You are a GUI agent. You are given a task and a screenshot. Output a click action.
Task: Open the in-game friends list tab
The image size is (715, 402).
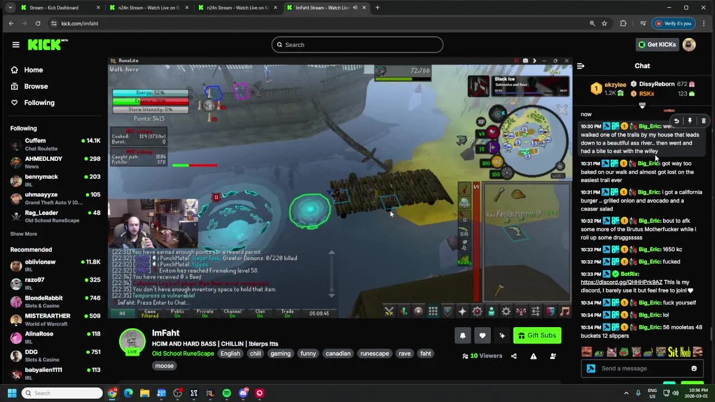tap(492, 312)
